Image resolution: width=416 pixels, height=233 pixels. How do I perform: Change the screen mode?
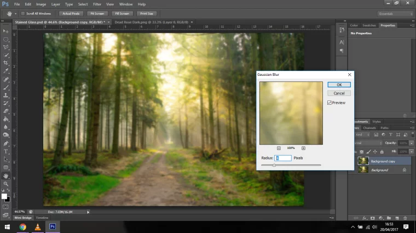click(x=5, y=215)
